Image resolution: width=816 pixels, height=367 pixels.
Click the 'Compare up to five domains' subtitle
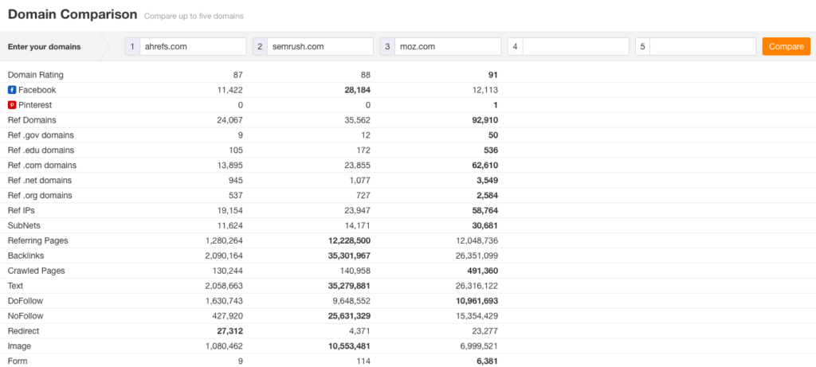(x=194, y=16)
